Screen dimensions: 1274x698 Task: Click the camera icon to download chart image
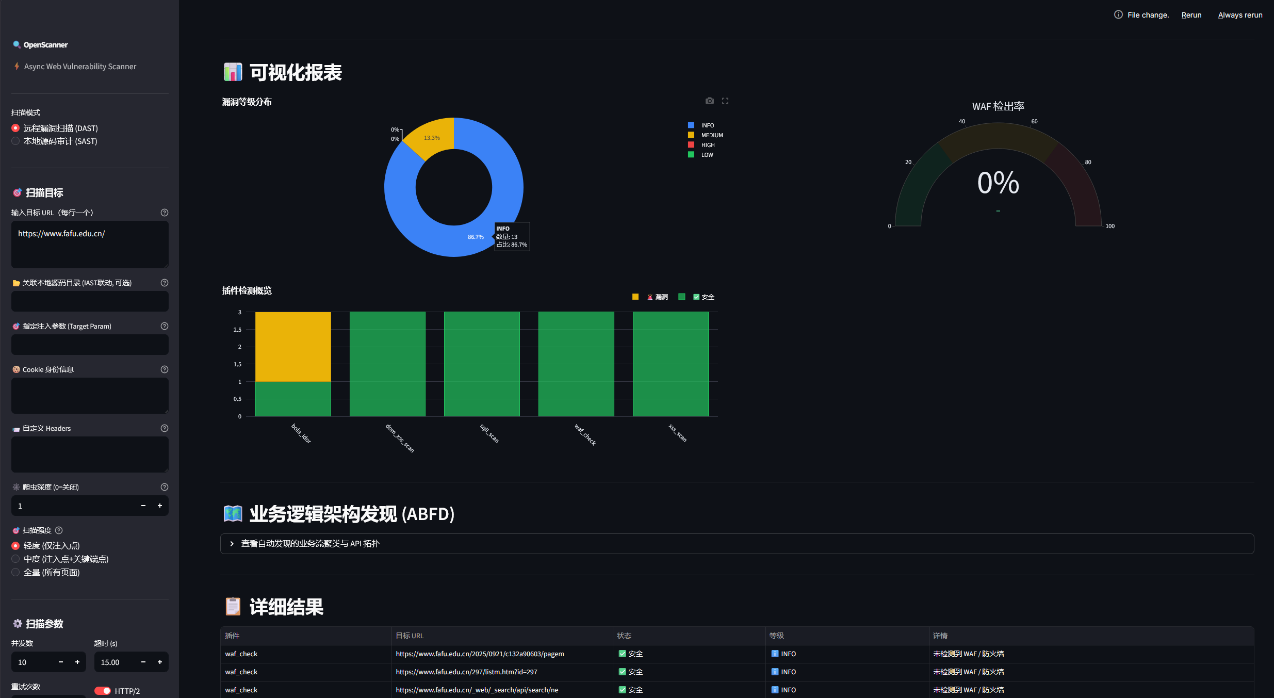(x=709, y=101)
